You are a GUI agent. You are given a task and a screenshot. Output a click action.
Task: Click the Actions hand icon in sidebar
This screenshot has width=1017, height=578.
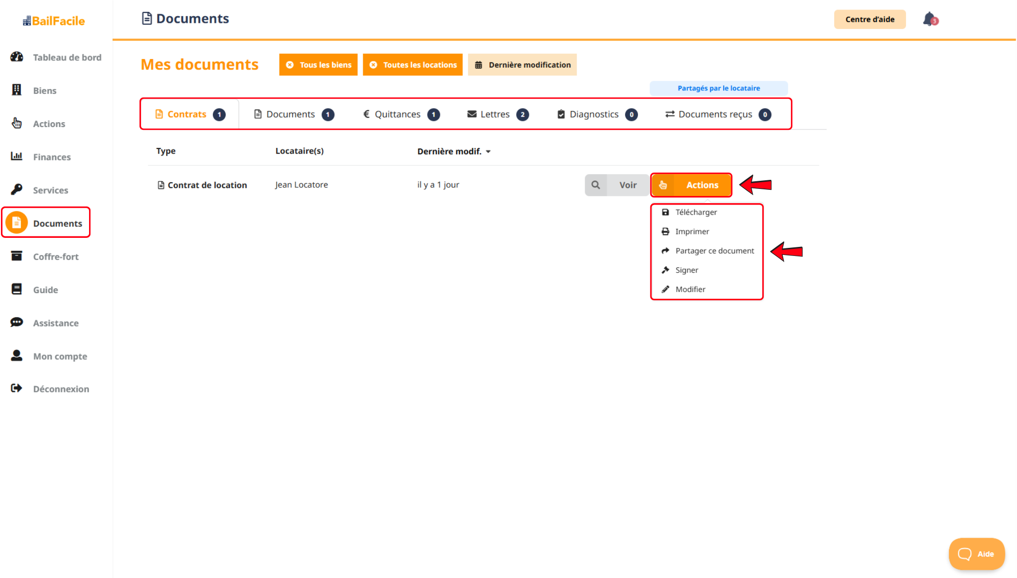click(17, 123)
